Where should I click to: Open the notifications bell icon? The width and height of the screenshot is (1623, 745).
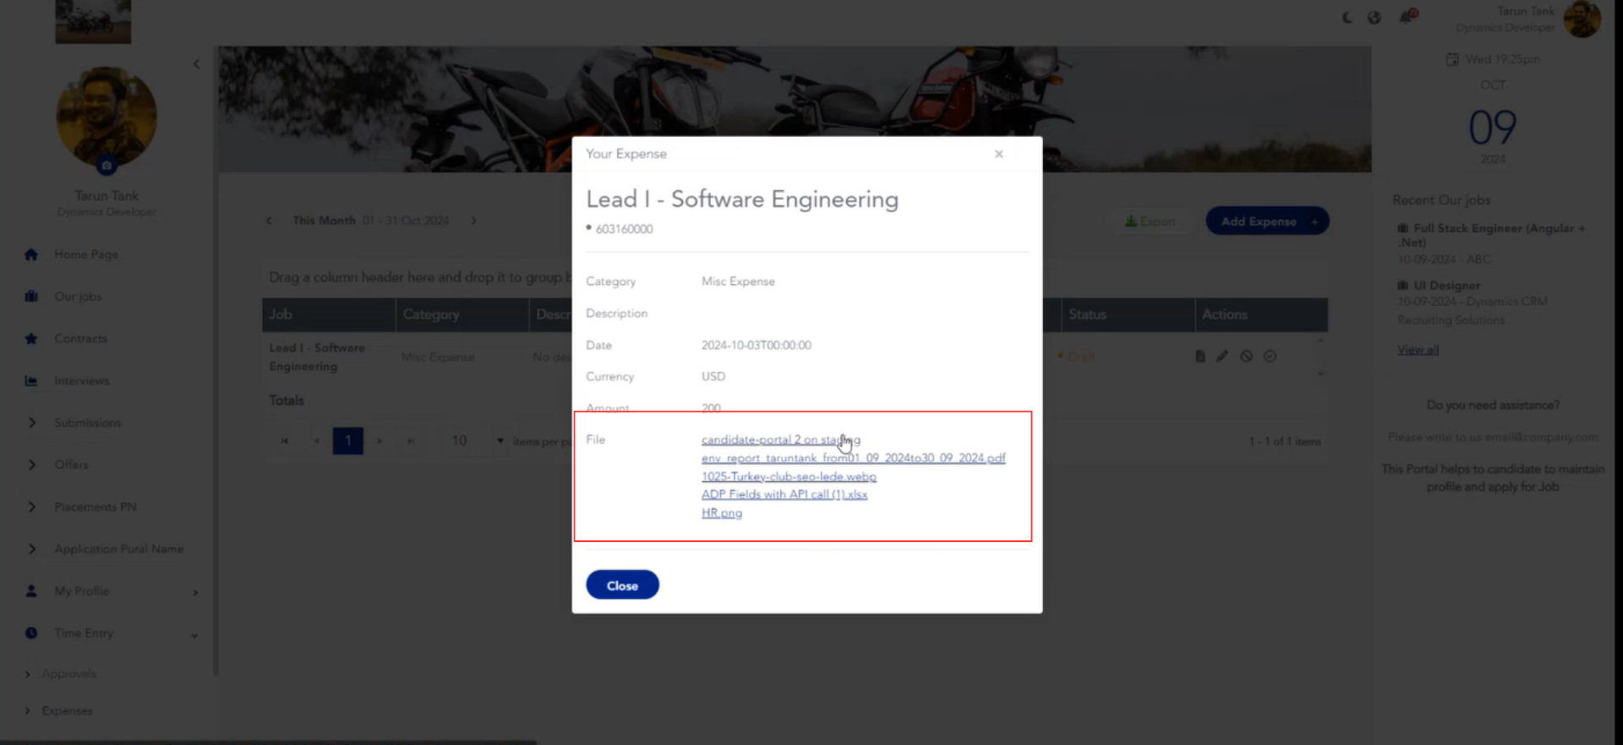(x=1407, y=16)
